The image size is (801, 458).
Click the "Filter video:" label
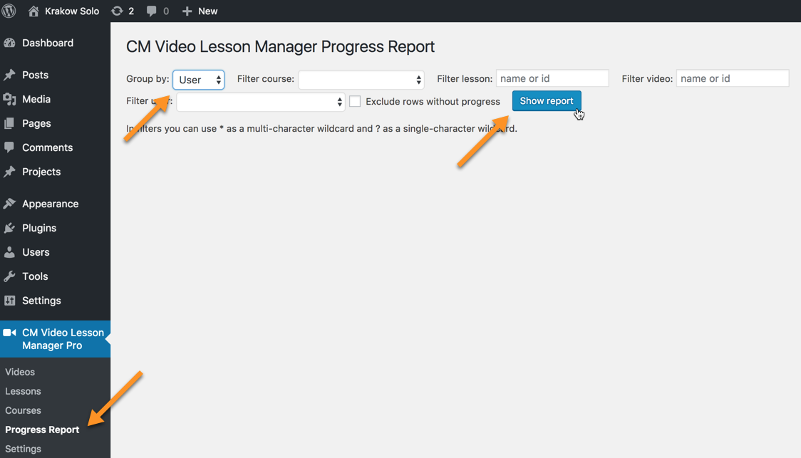click(x=647, y=78)
